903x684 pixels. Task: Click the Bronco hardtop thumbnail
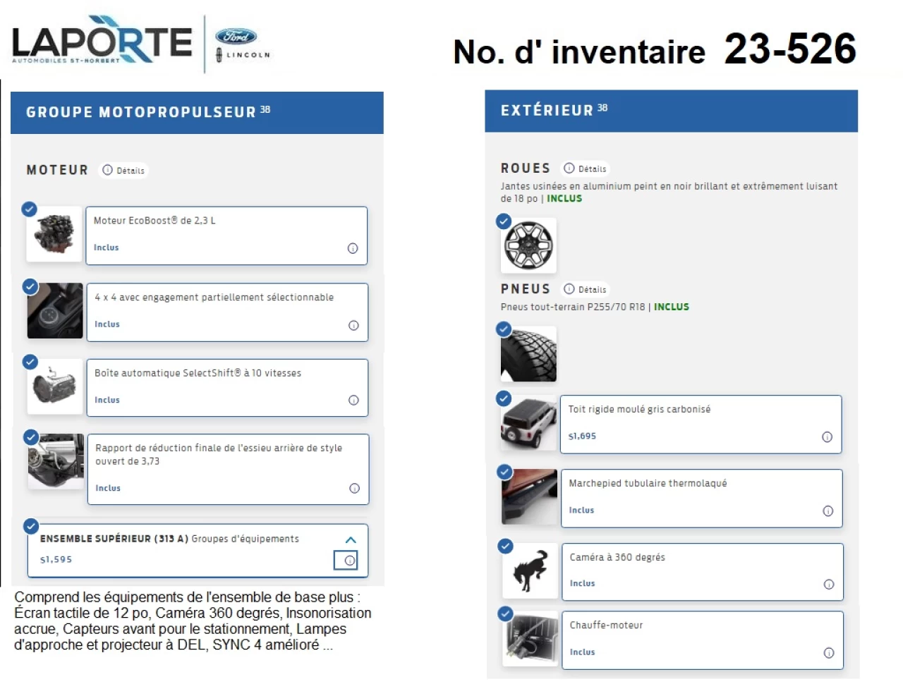pos(529,423)
